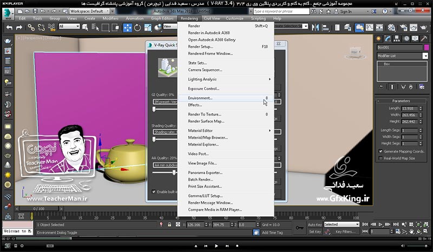Viewport: 433px width, 252px height.
Task: Click the Go to End animation button
Action: pos(396,224)
